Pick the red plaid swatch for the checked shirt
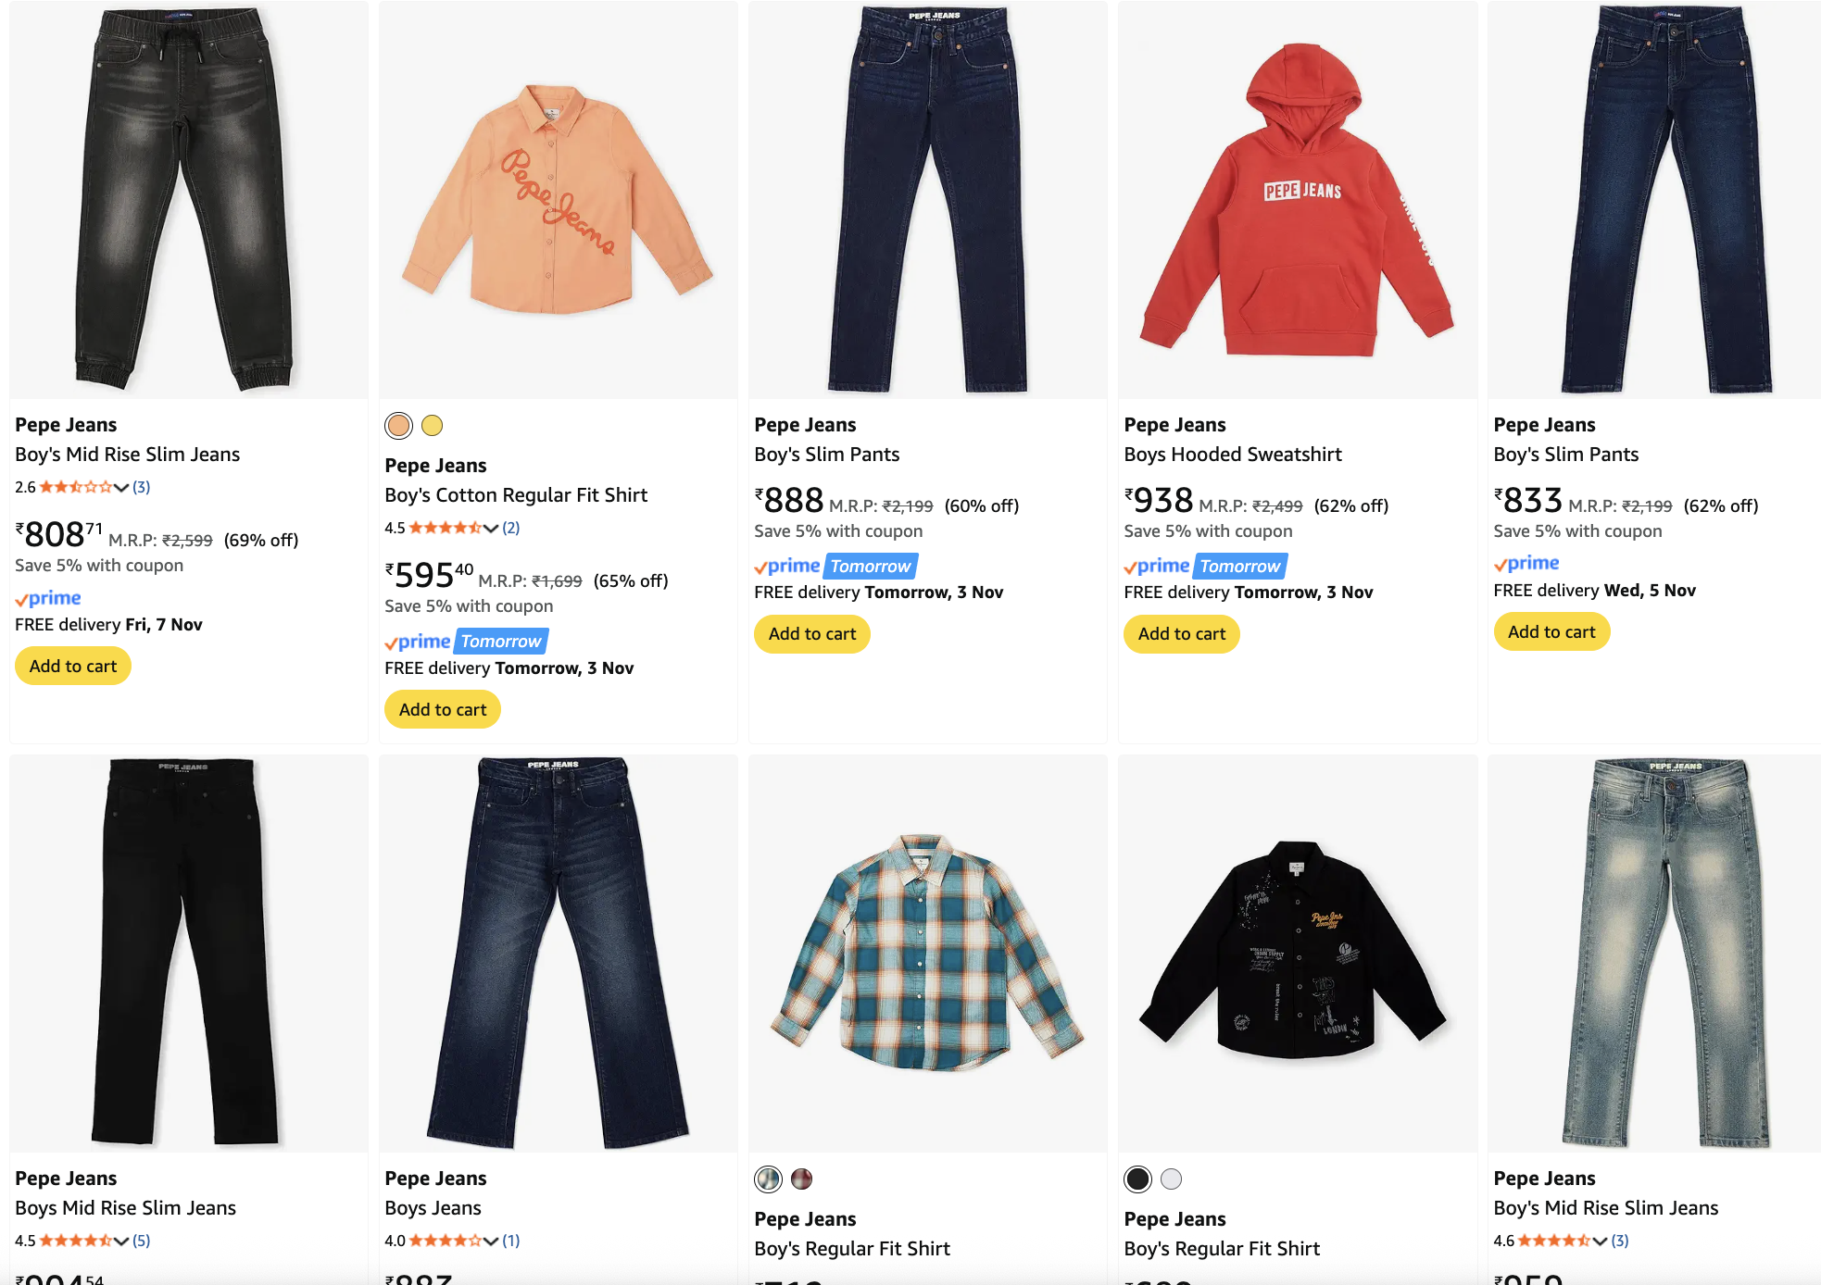 click(801, 1179)
